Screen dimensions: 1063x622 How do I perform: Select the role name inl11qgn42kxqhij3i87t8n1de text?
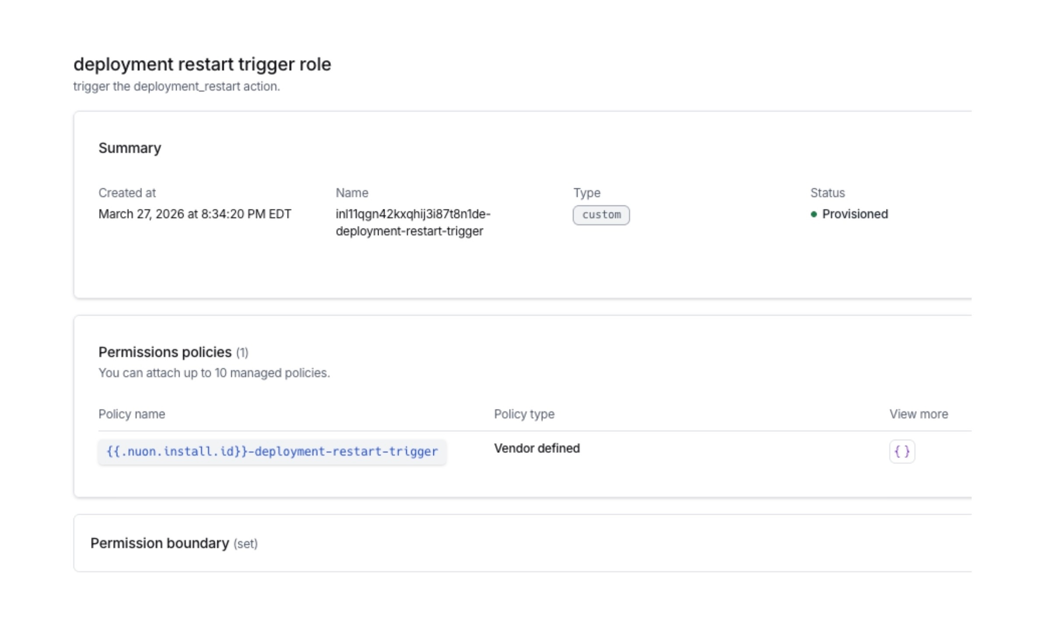click(x=413, y=214)
